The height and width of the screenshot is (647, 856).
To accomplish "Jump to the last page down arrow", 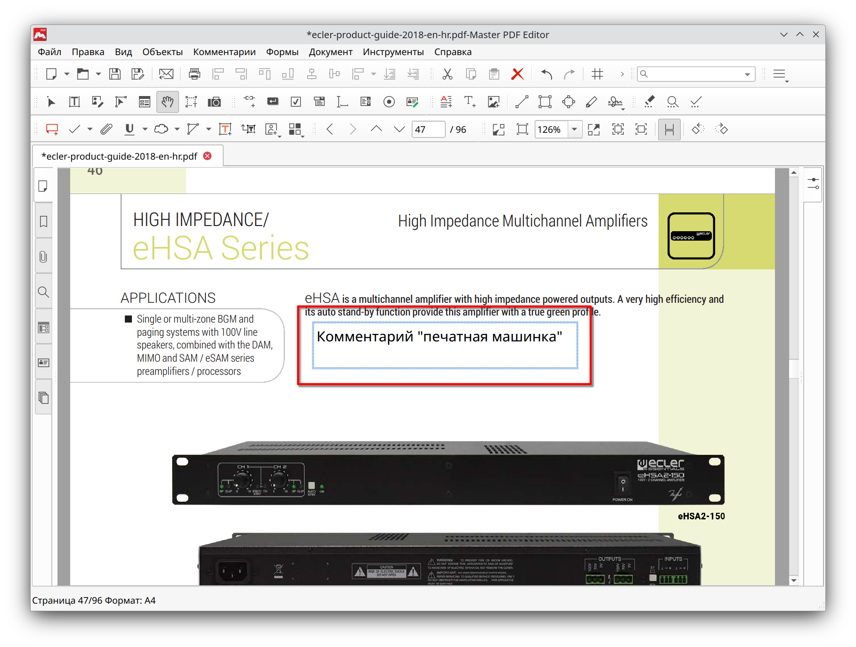I will pos(399,129).
